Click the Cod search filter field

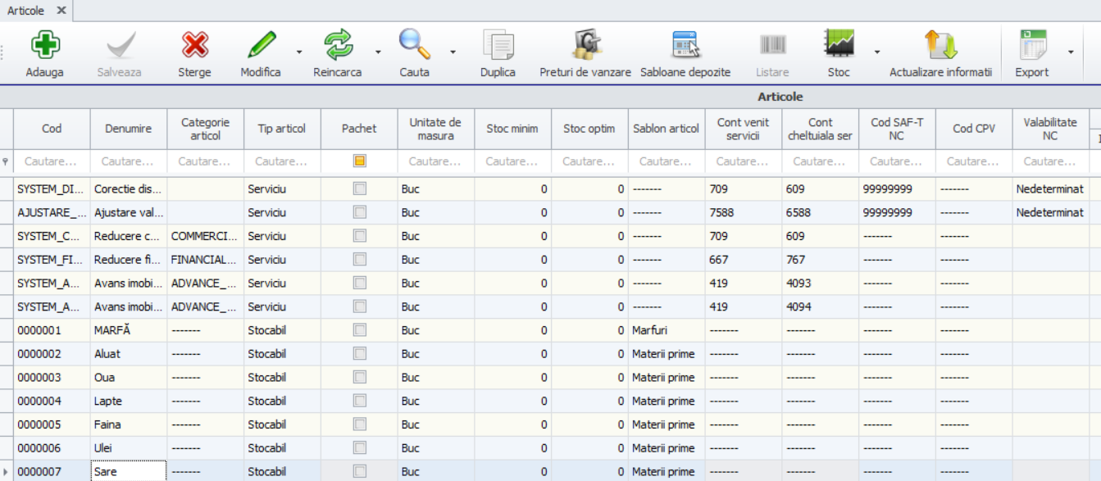click(52, 161)
